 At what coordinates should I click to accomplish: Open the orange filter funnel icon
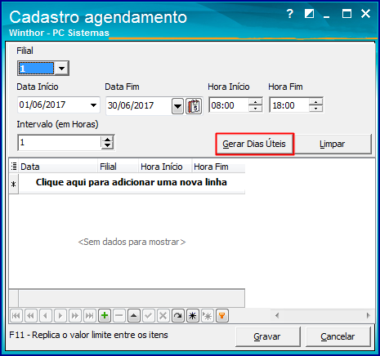(x=222, y=316)
